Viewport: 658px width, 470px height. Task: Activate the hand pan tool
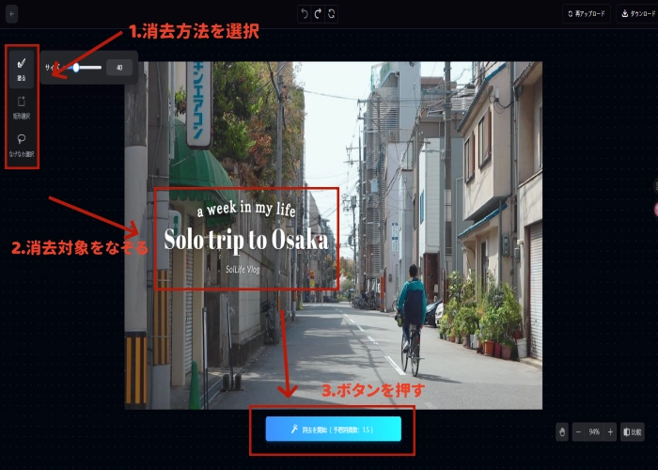click(562, 431)
